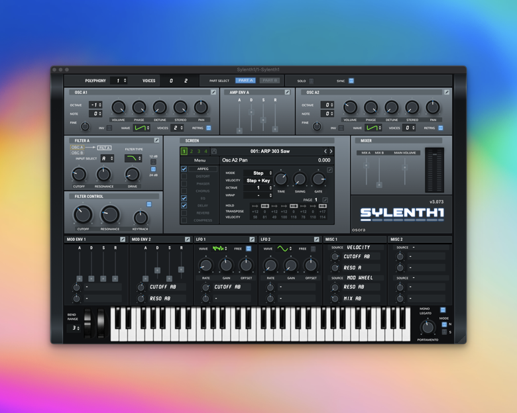This screenshot has height=413, width=517.
Task: Click the OSC A1 VOLUME knob
Action: point(119,107)
